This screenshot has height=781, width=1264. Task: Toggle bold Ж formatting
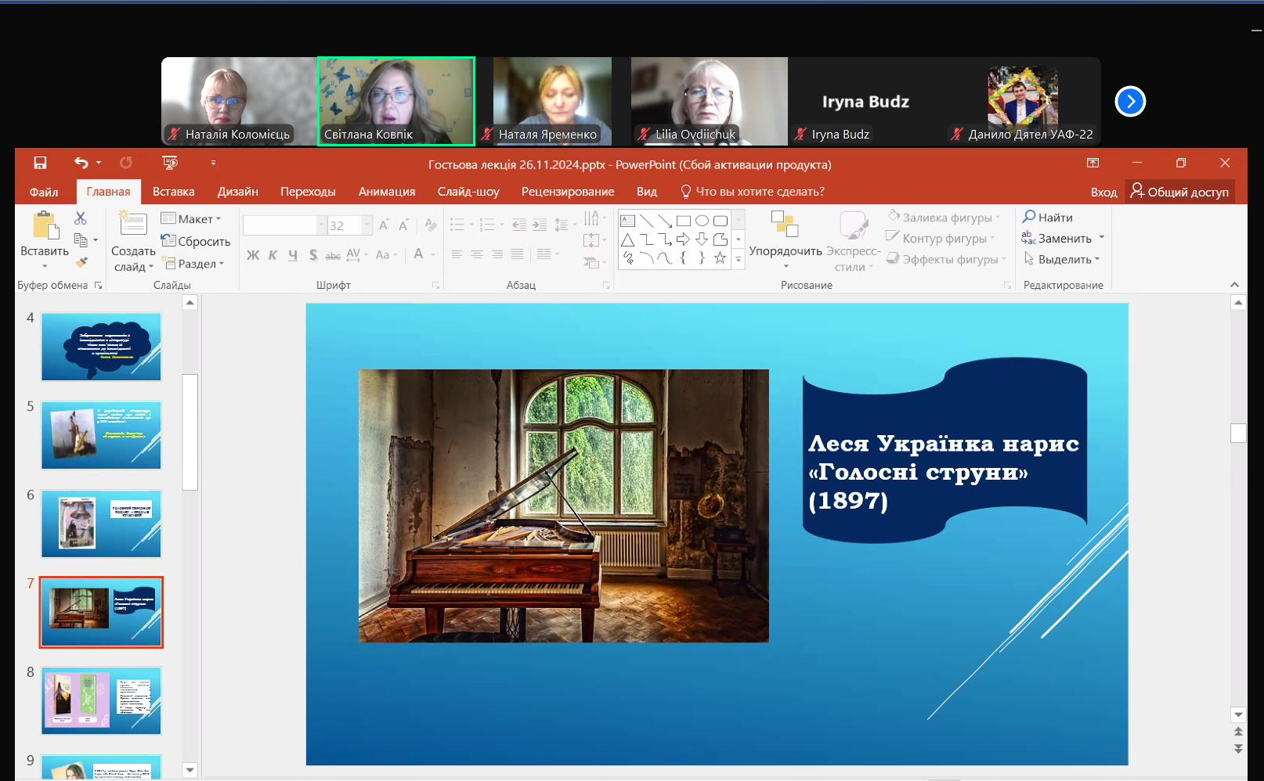click(x=253, y=255)
